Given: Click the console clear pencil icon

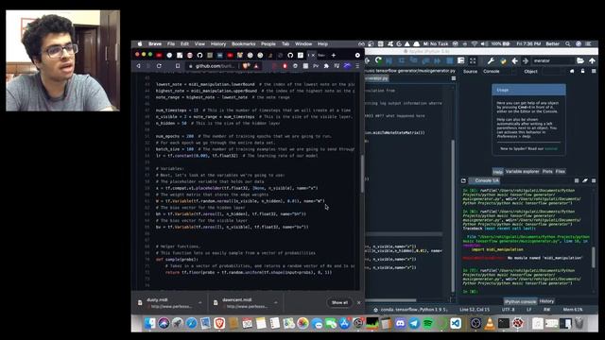Looking at the screenshot, I should 585,180.
